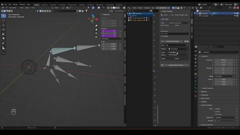Open the File menu
The image size is (240, 135).
coord(6,4)
